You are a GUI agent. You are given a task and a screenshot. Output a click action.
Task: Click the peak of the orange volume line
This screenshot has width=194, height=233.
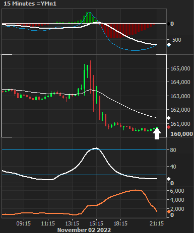[137, 190]
